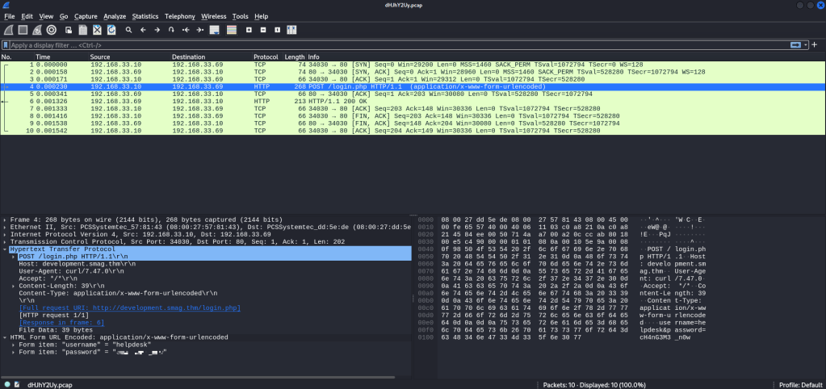The height and width of the screenshot is (389, 826).
Task: Click the display filter bookmark icon
Action: pos(6,45)
